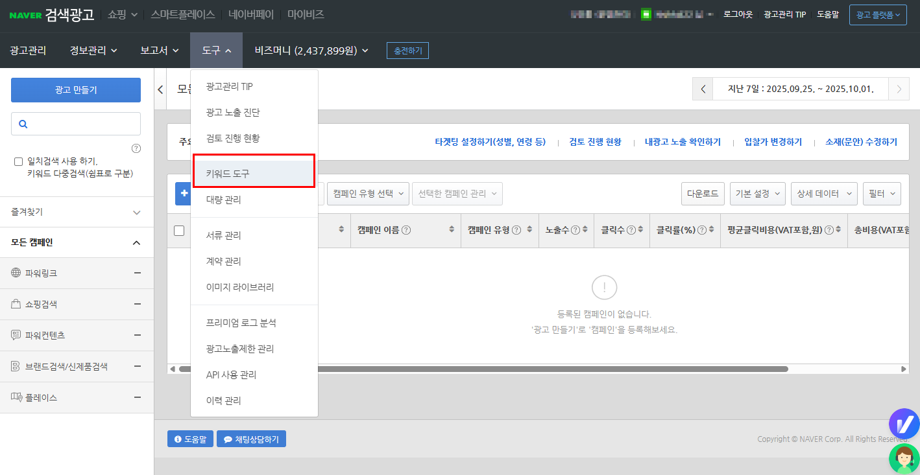The width and height of the screenshot is (920, 475).
Task: Click 소재(문안) 수정하기 link
Action: [862, 142]
